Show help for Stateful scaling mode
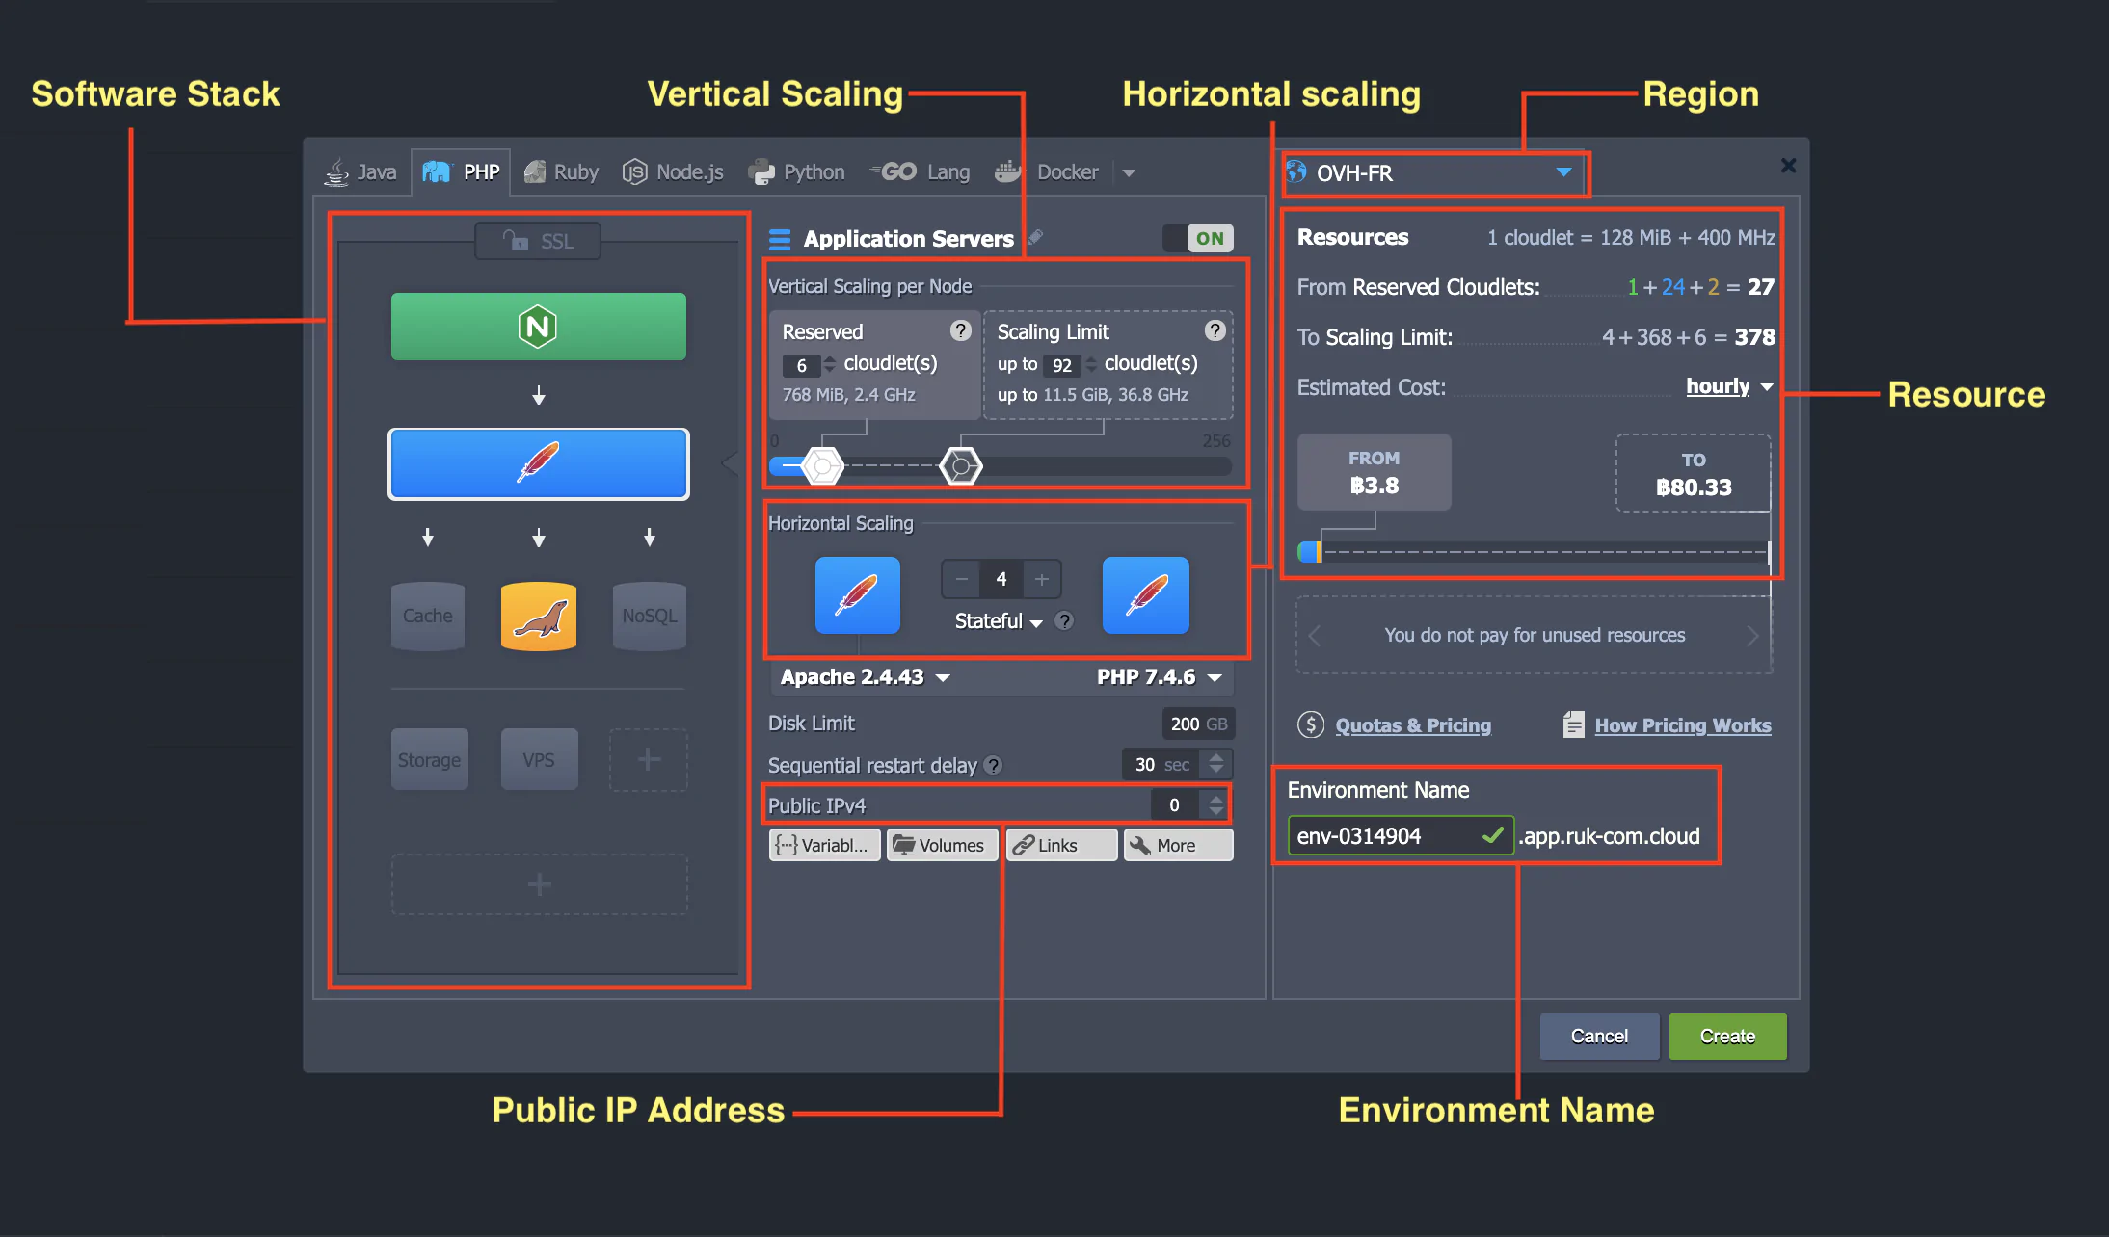Screen dimensions: 2109x1237 1064,620
